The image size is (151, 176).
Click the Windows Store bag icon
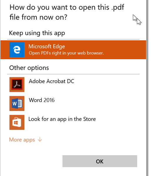pos(17,122)
